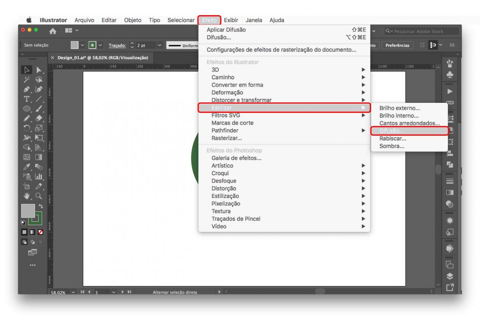Open the stroke color dropdown in control bar
The width and height of the screenshot is (480, 320).
pos(100,45)
